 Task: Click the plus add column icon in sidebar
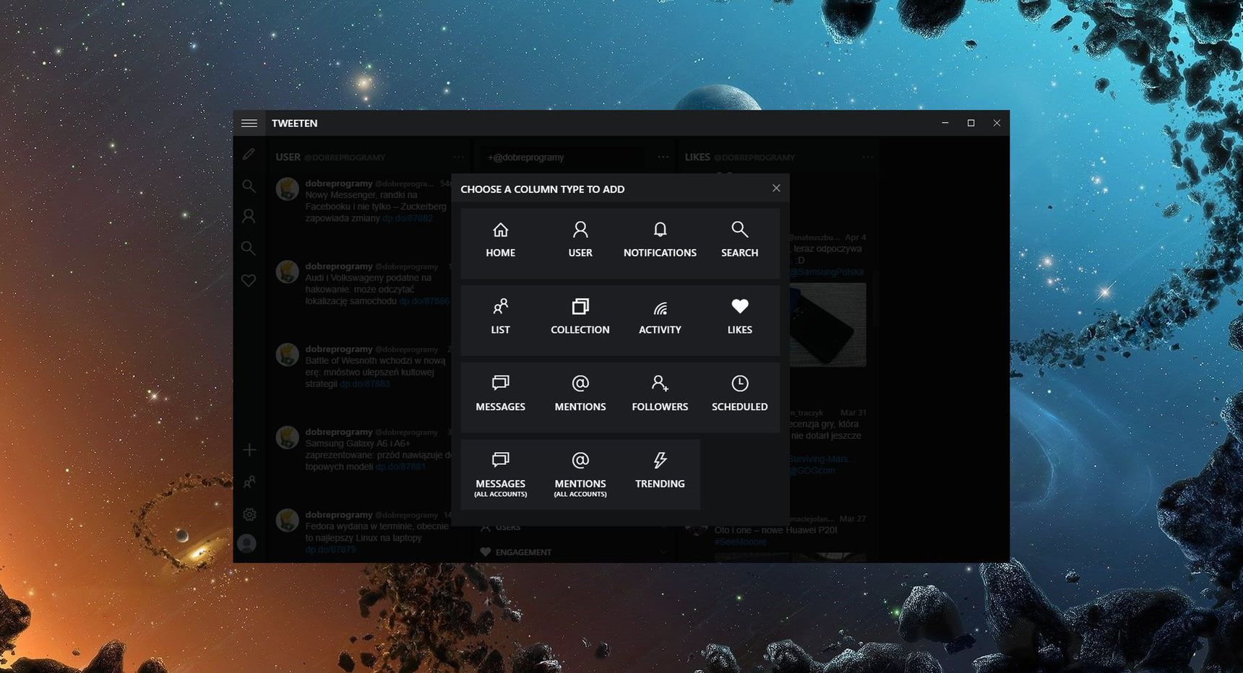pyautogui.click(x=249, y=450)
